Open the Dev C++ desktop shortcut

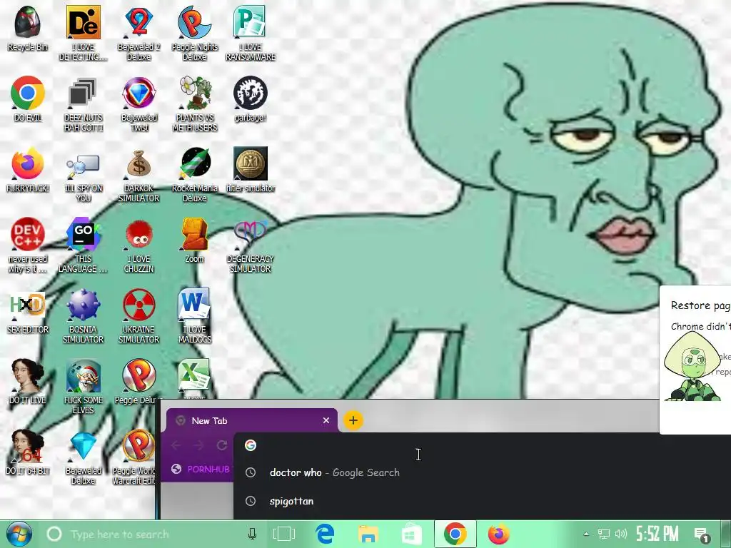(x=28, y=245)
